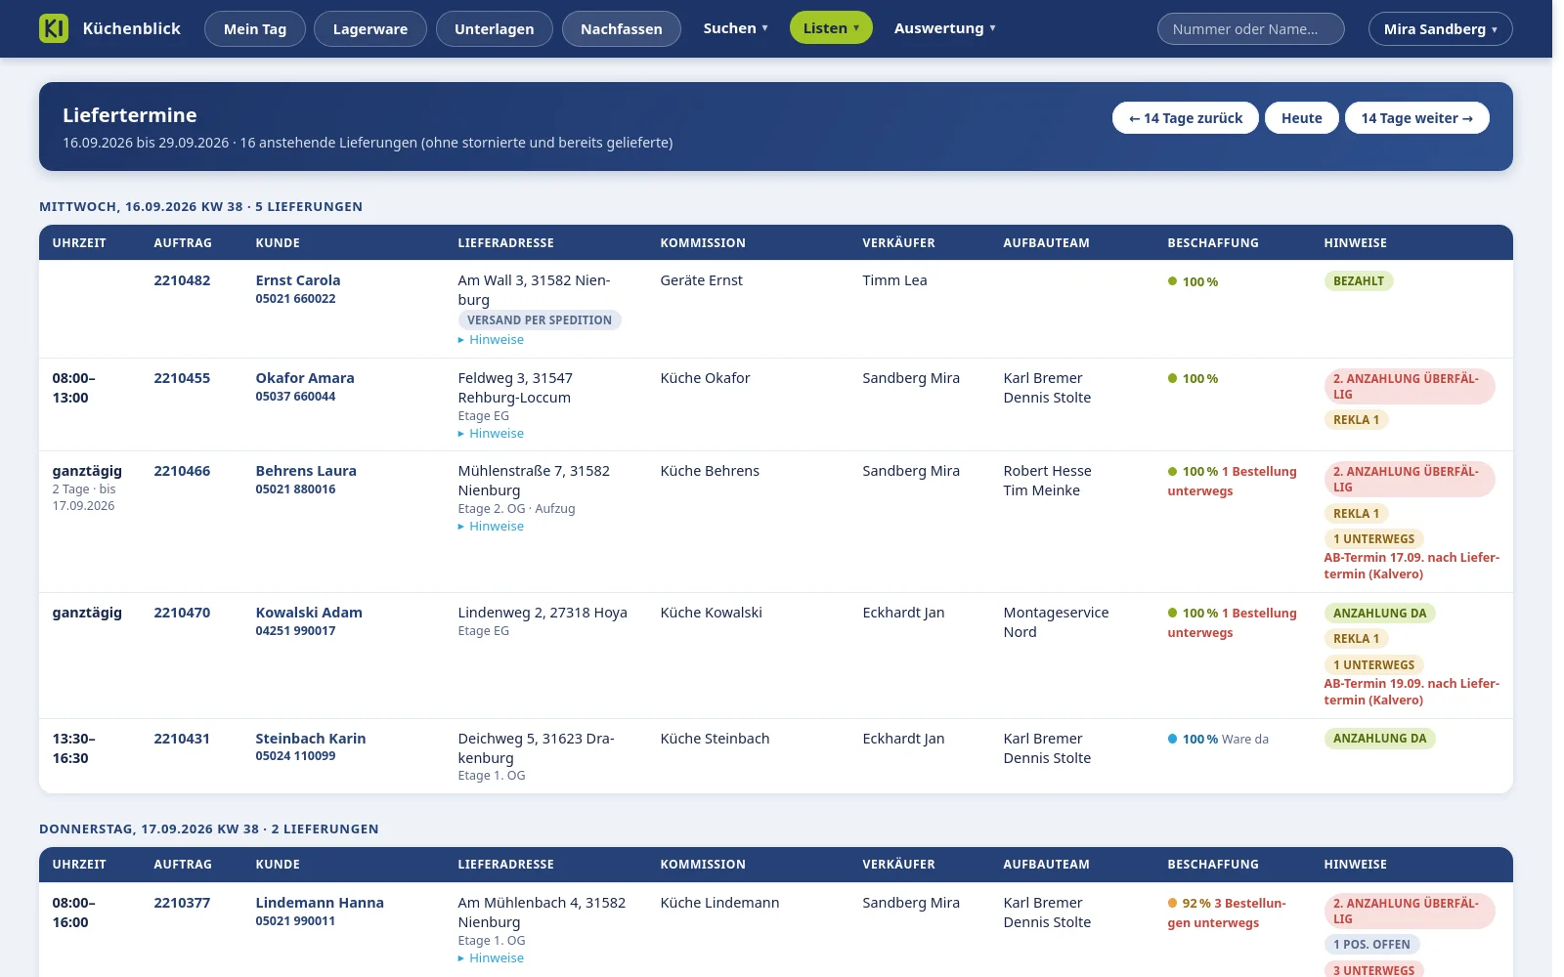The width and height of the screenshot is (1564, 977).
Task: Click '92 % 3 Bestellungen unterwegs' status
Action: 1227,913
